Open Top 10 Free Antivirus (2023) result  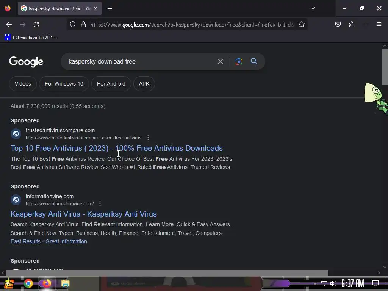117,148
